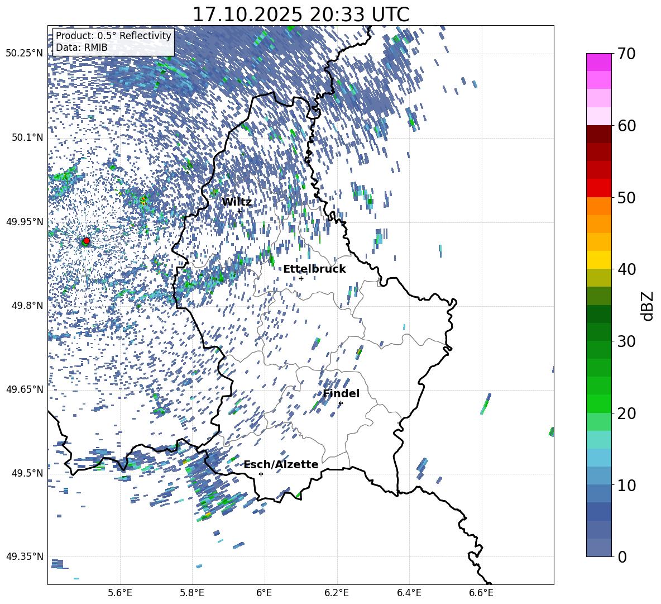Click the Esch/Alzette city label
Viewport: 661px width, 604px height.
coord(281,464)
